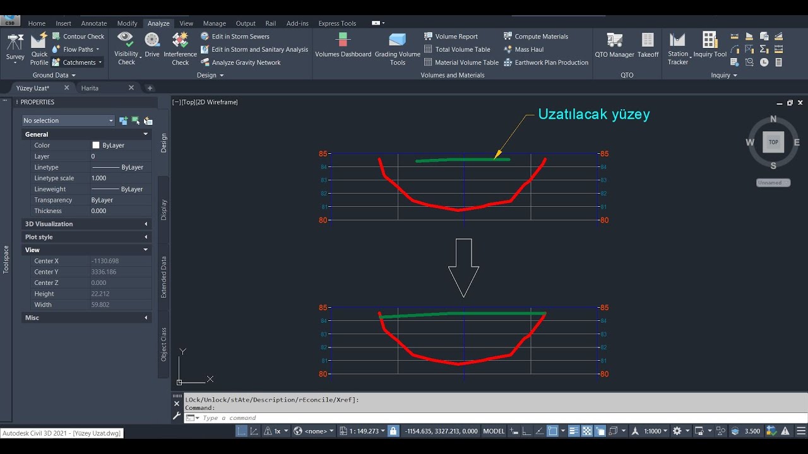Click the TOP face of the ViewCube
Screen dimensions: 808x454
click(773, 142)
